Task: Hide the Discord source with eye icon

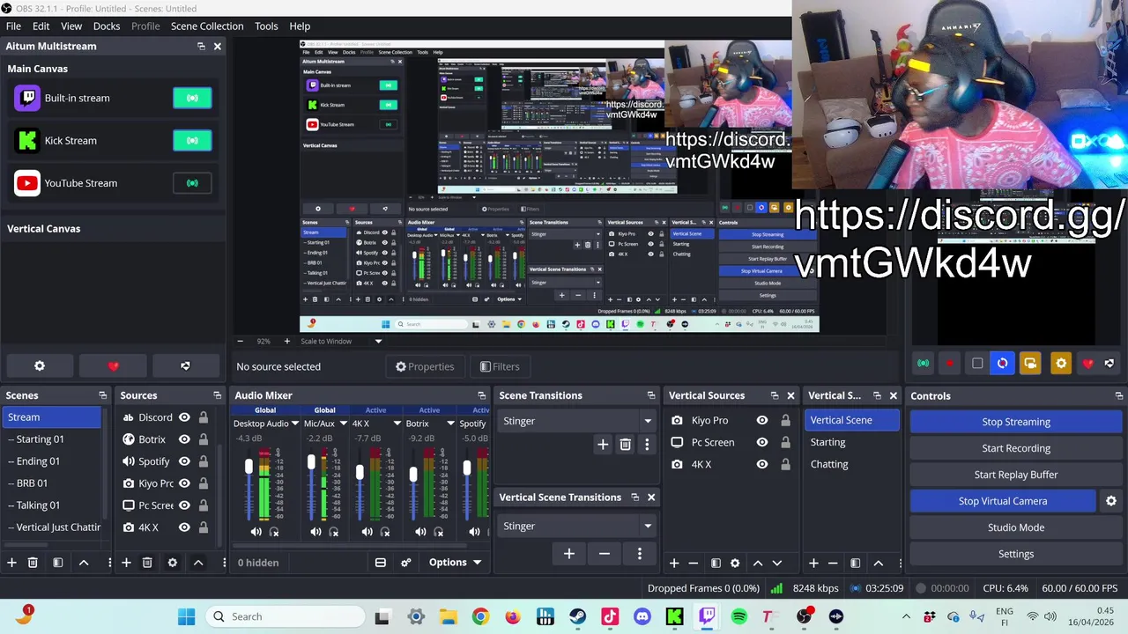Action: click(x=184, y=417)
